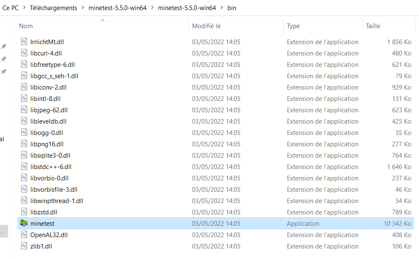The height and width of the screenshot is (259, 419).
Task: Click the libsqlite3-0.dll file icon
Action: tap(24, 155)
